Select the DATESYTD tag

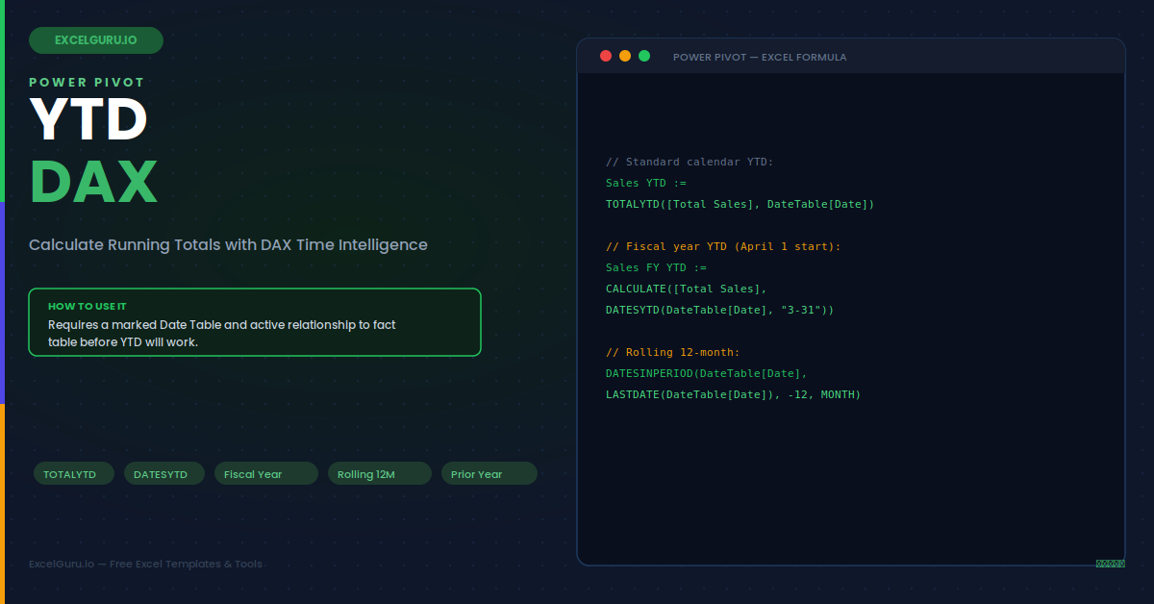(164, 473)
